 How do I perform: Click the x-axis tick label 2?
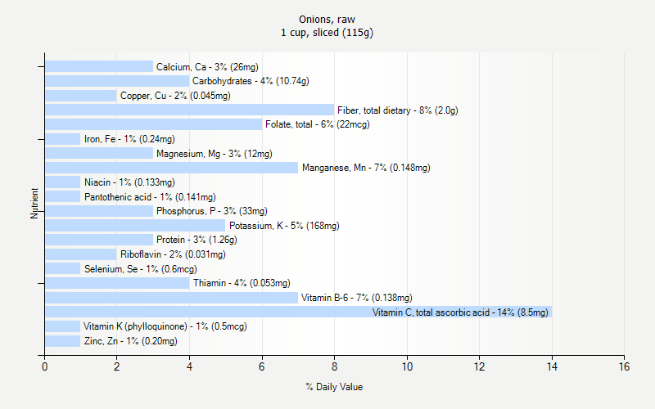(x=116, y=366)
